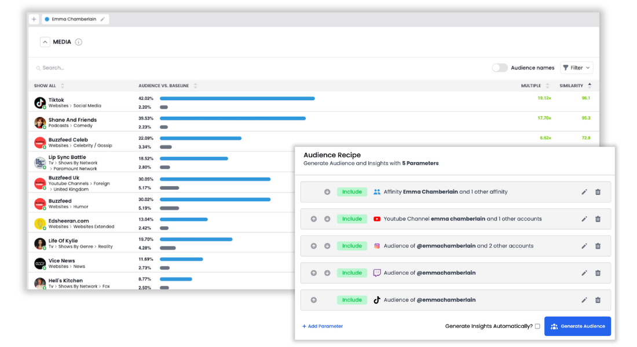
Task: Move the Twitch audience parameter down
Action: [x=327, y=273]
